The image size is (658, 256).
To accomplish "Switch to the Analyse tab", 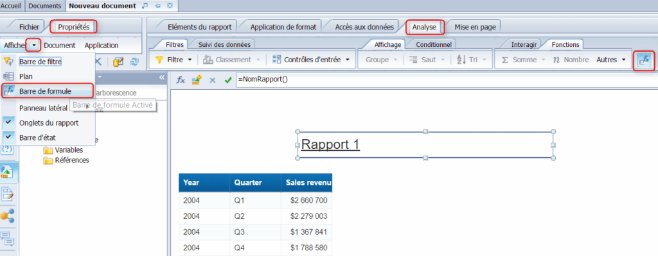I will [425, 27].
